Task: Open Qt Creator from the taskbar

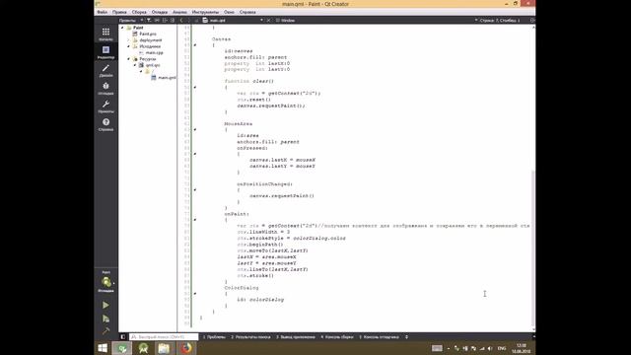Action: tap(122, 348)
